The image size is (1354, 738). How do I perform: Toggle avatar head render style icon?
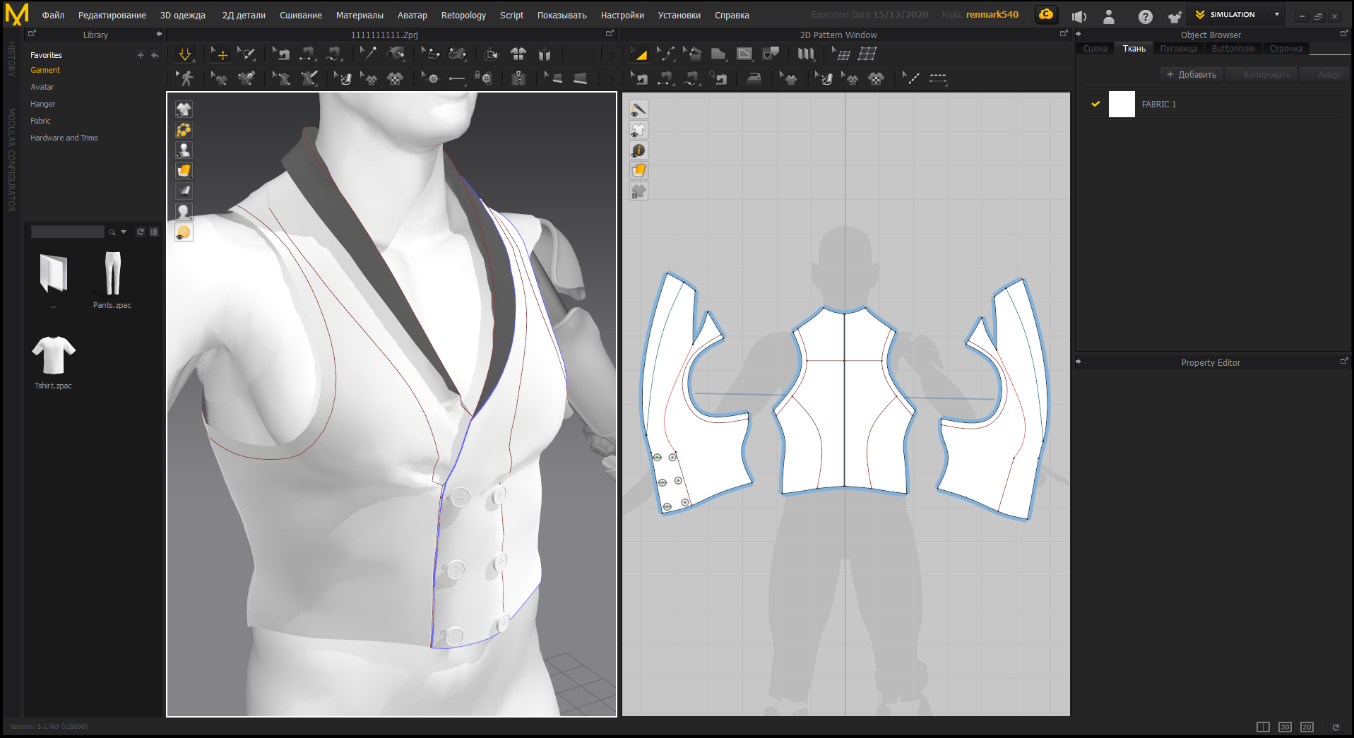coord(184,212)
